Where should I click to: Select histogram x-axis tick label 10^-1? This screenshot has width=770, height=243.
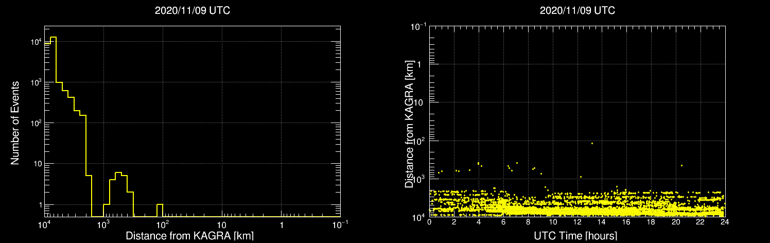pyautogui.click(x=341, y=224)
